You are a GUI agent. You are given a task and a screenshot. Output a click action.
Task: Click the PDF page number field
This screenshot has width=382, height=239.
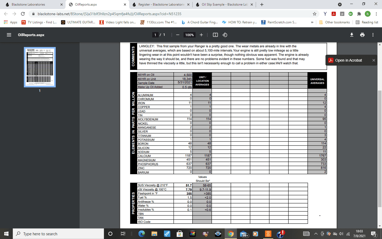[x=155, y=35]
